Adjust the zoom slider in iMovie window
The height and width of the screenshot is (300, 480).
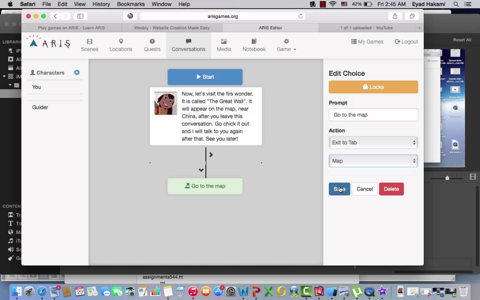tap(447, 178)
